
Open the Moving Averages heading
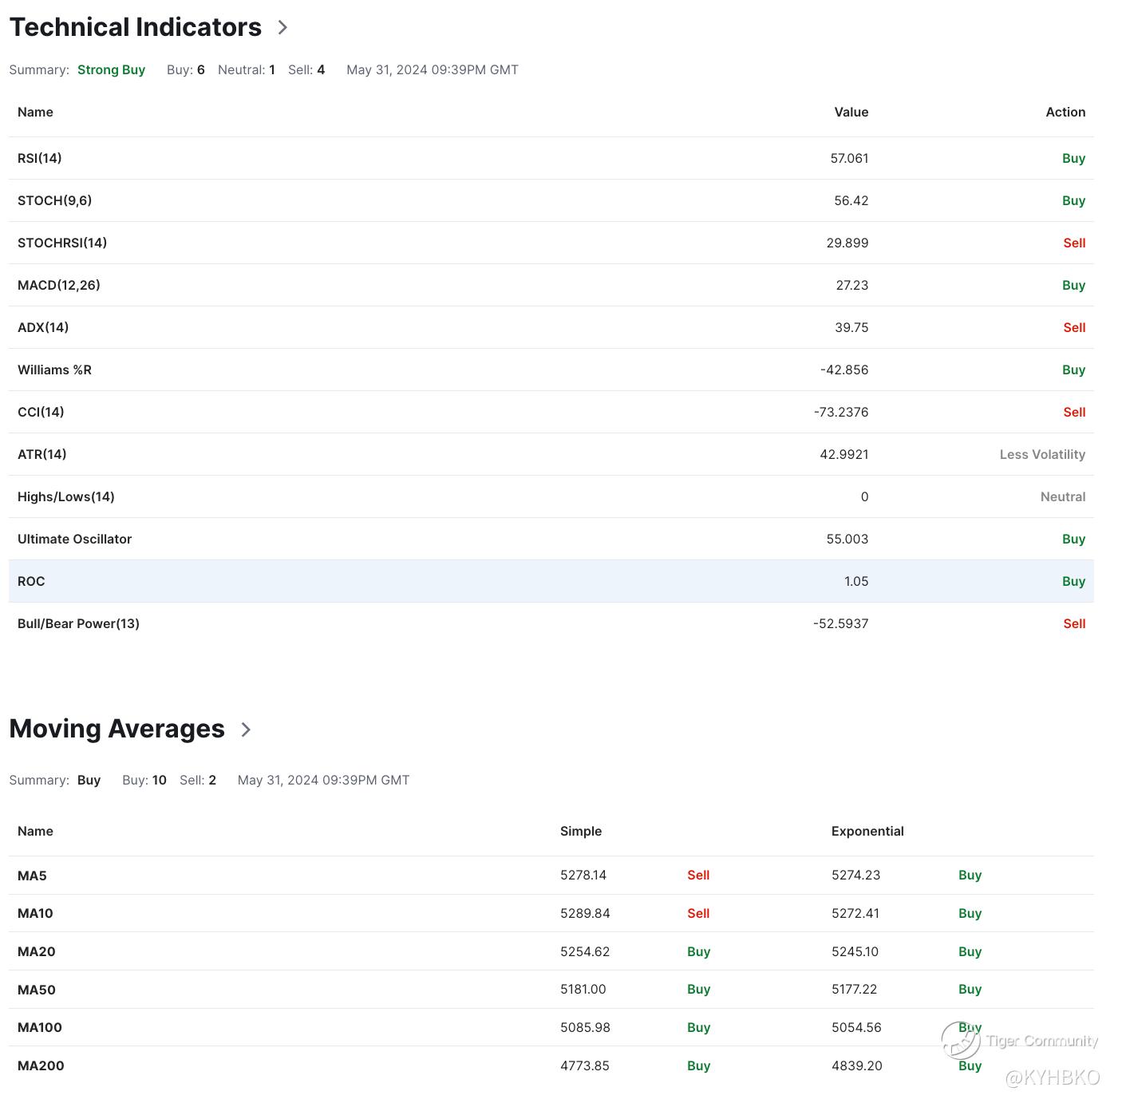pos(117,729)
